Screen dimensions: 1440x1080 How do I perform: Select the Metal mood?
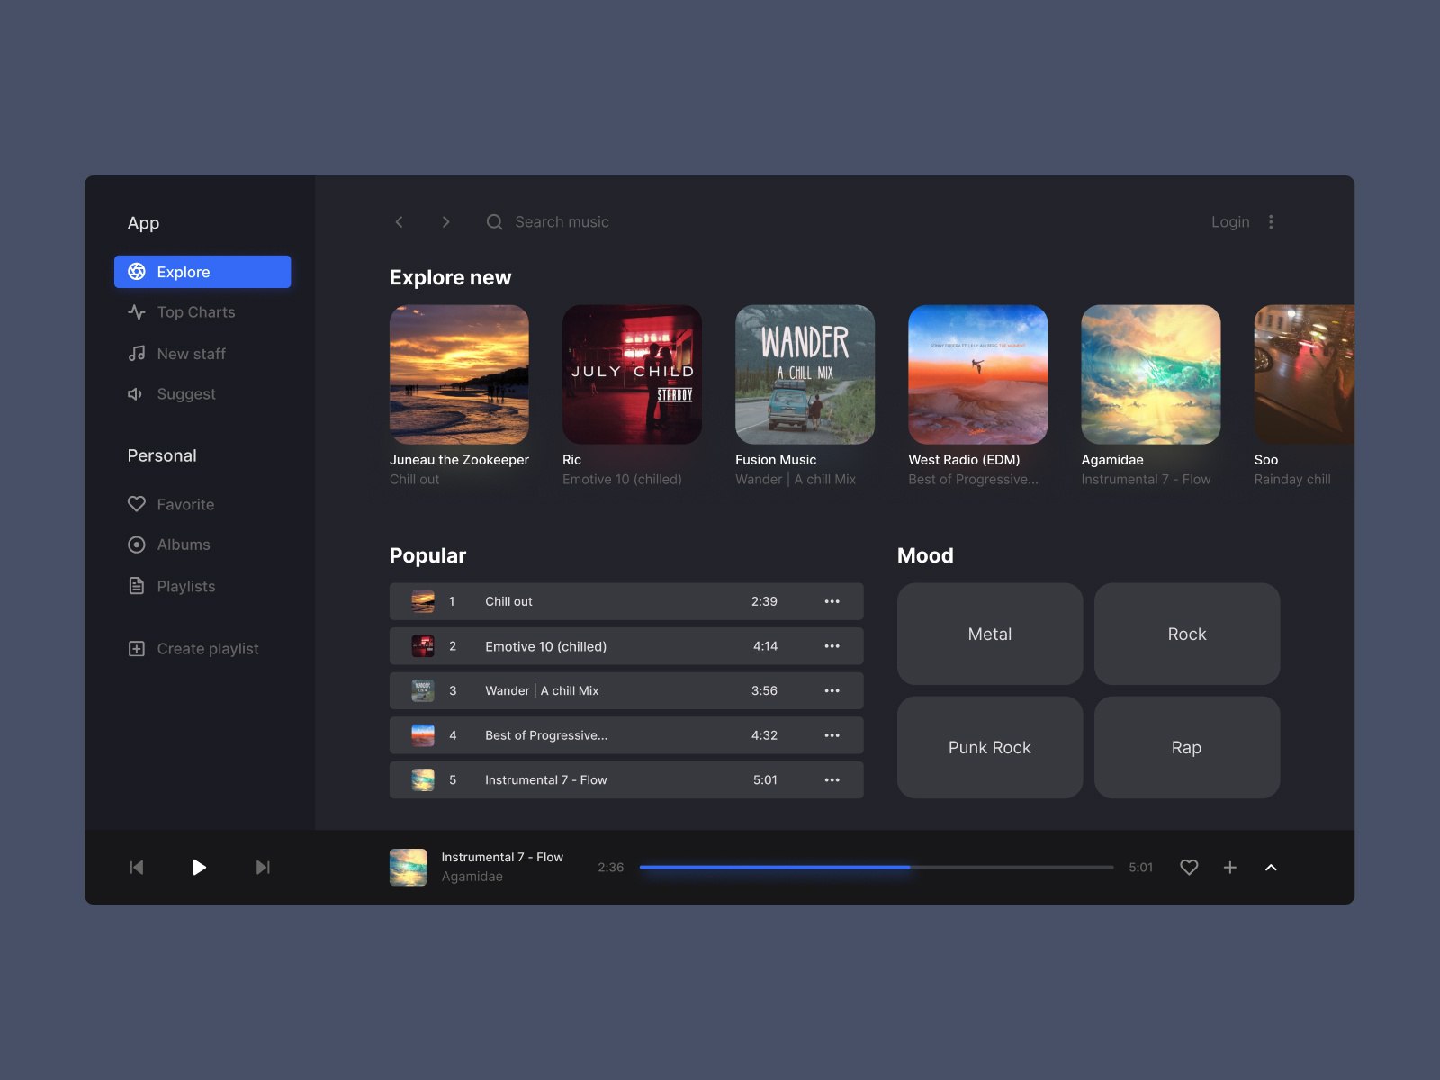coord(990,634)
